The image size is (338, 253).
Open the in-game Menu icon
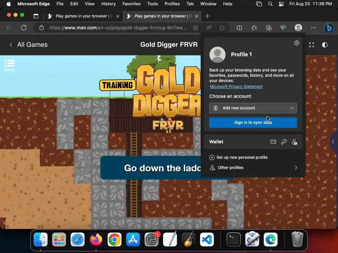(x=9, y=66)
